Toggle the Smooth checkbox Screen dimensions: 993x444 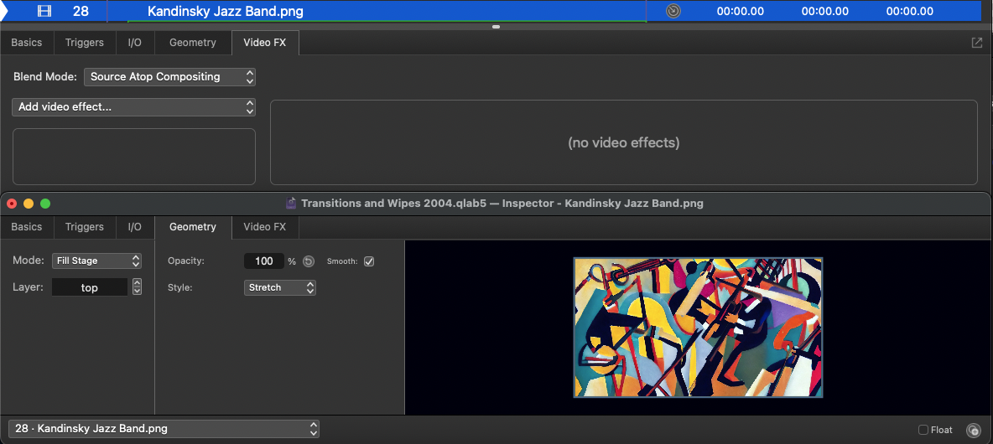pos(369,261)
